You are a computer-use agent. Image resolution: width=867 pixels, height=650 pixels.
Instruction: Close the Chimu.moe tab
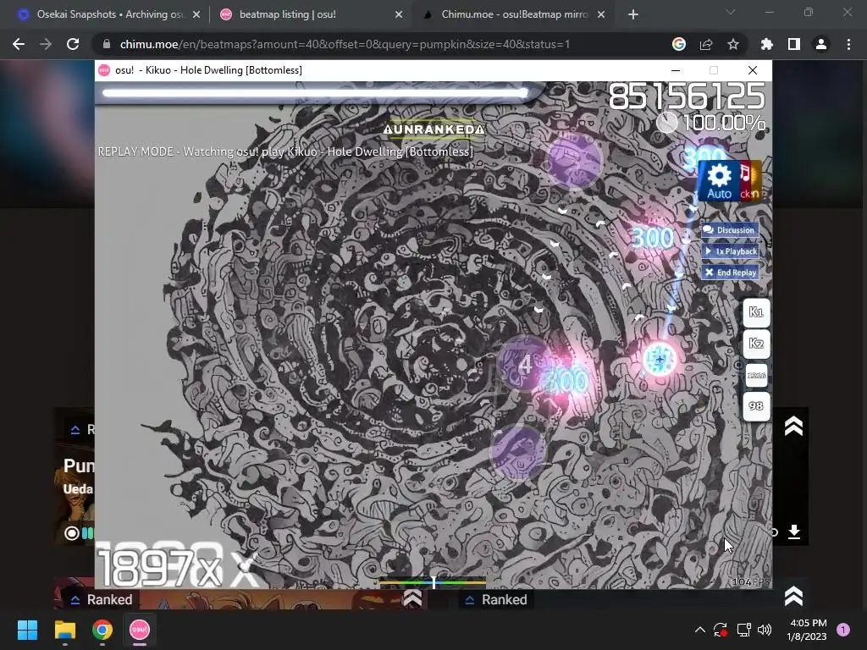[601, 14]
